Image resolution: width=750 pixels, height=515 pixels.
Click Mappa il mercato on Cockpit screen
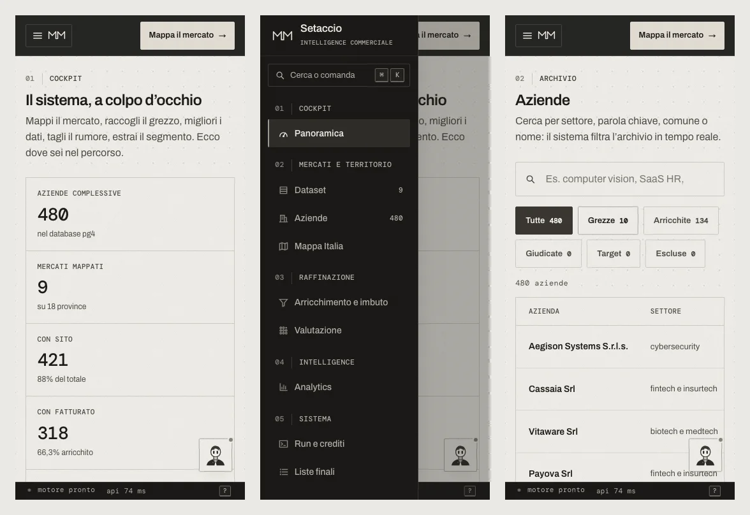(187, 36)
